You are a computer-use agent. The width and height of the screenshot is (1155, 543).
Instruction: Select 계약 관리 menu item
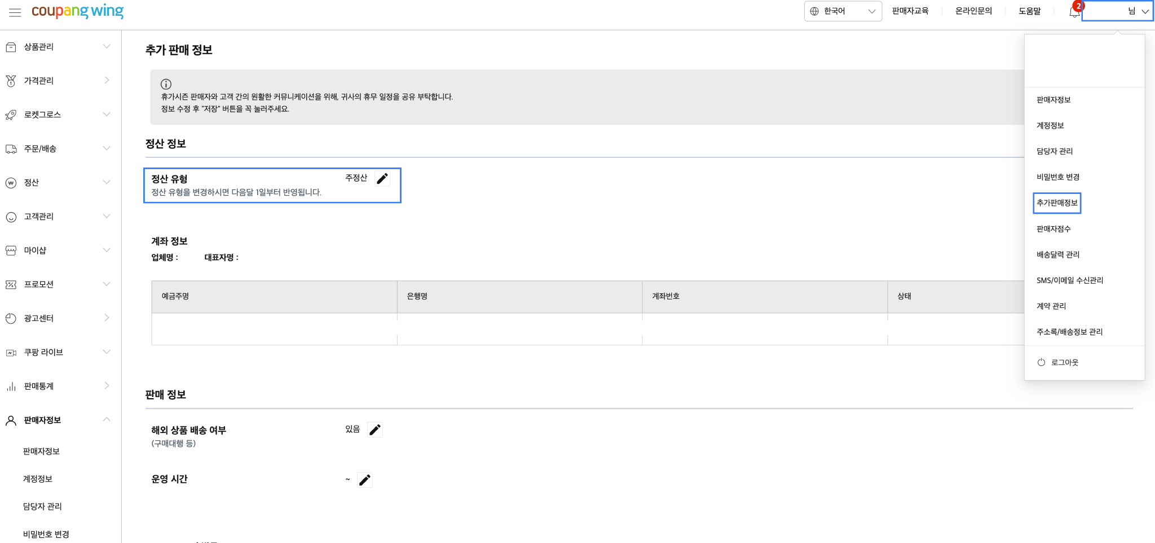1051,306
